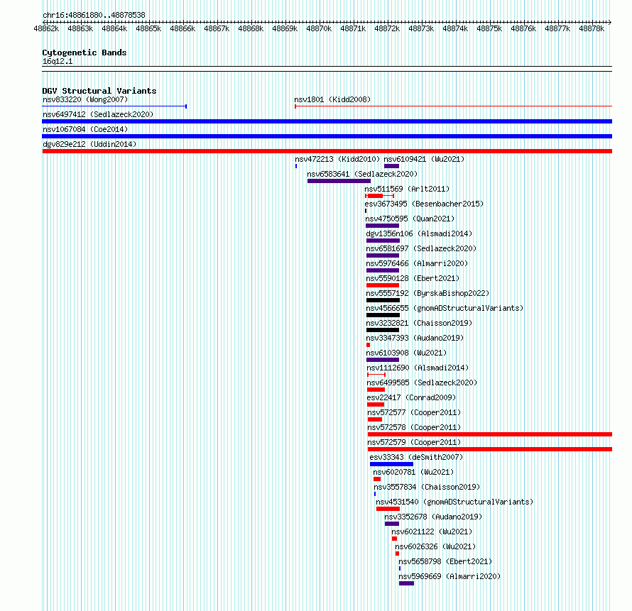This screenshot has width=632, height=611.
Task: Open the nsv6103908 (Wu2021) label
Action: (406, 353)
